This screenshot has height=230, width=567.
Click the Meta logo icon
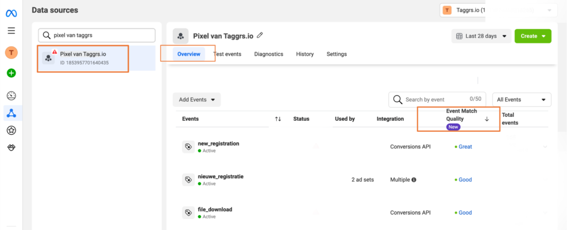[x=11, y=14]
